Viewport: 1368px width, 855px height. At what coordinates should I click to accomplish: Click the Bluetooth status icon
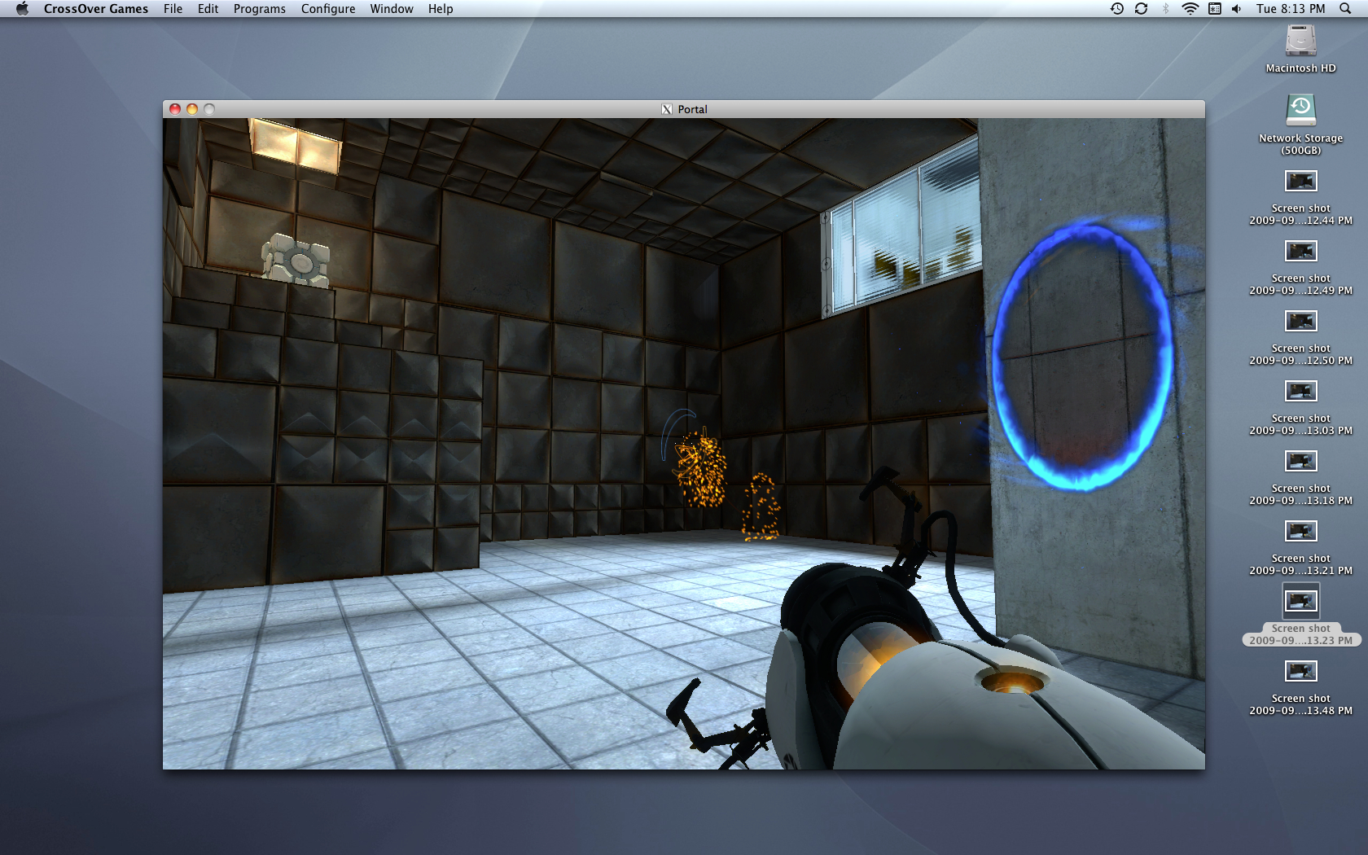click(x=1168, y=9)
